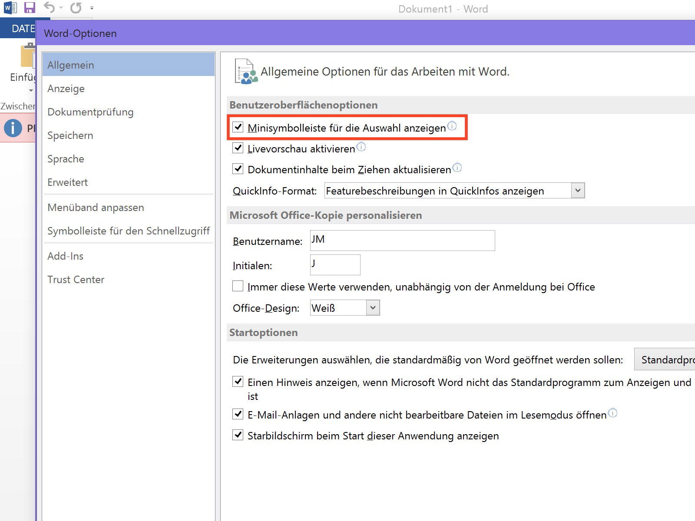Click the Einfügen paste clipboard icon

pyautogui.click(x=29, y=55)
